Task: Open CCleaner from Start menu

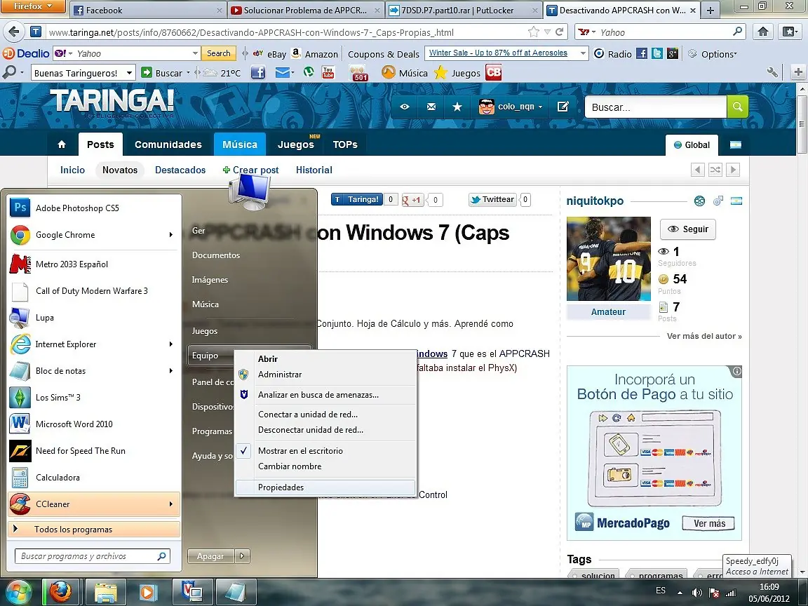Action: (53, 504)
